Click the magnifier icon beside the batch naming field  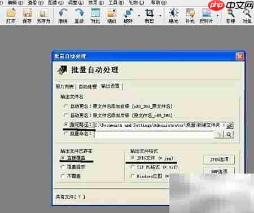click(229, 134)
